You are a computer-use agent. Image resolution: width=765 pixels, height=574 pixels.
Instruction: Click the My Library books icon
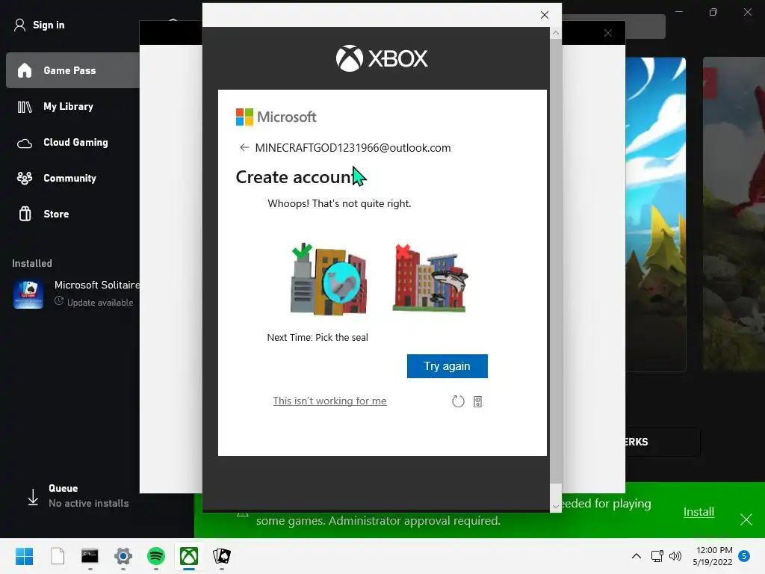click(25, 106)
